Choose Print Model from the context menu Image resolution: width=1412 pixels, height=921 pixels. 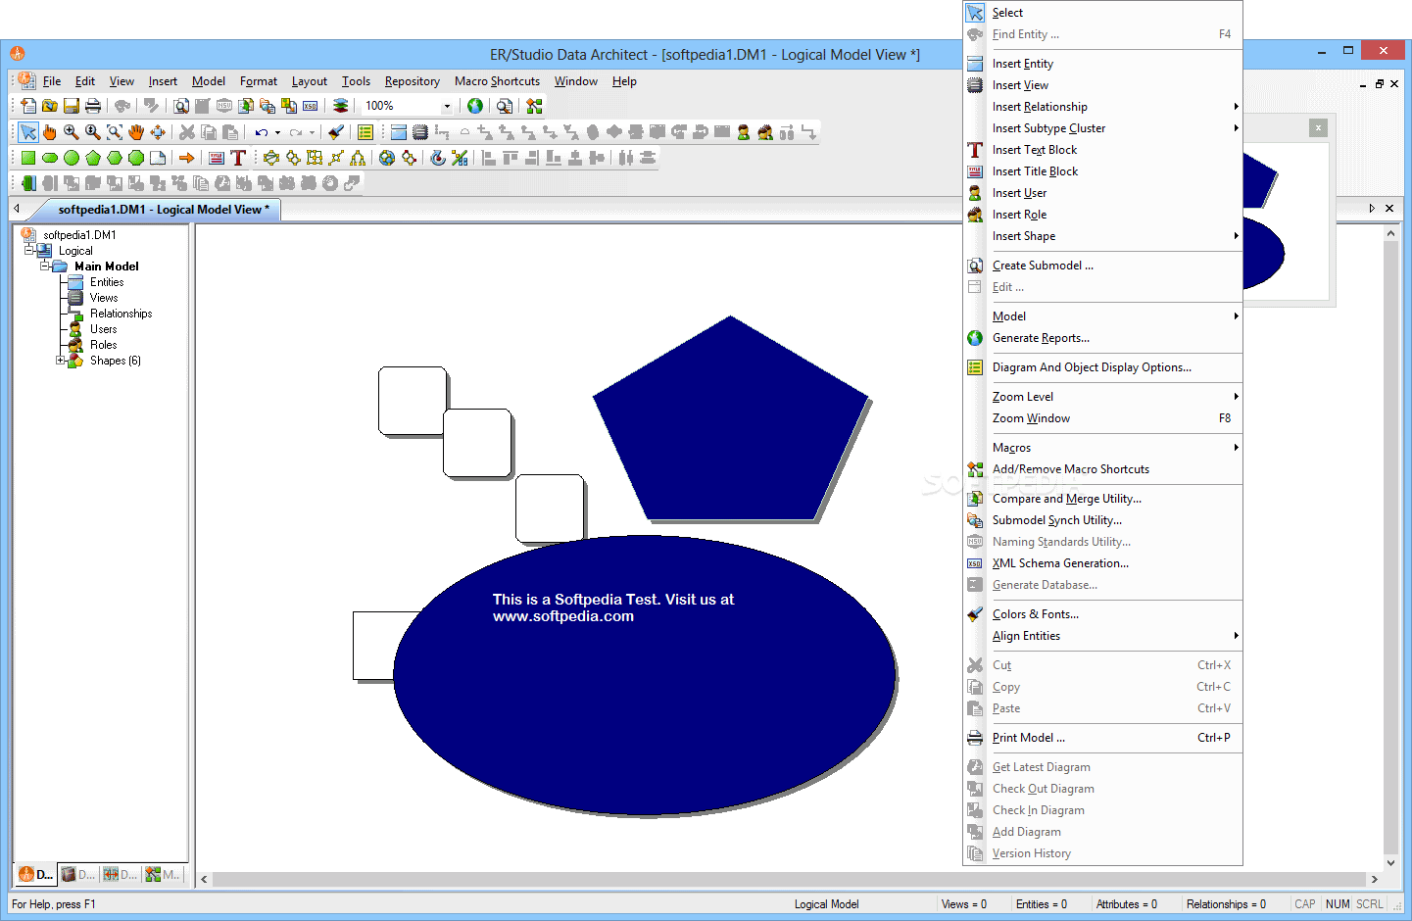1102,738
